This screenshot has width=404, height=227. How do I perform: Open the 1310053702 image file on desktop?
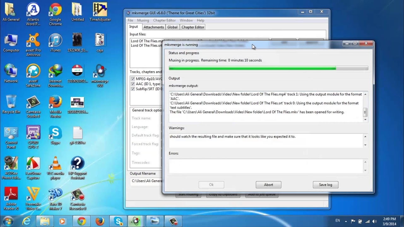point(77,74)
